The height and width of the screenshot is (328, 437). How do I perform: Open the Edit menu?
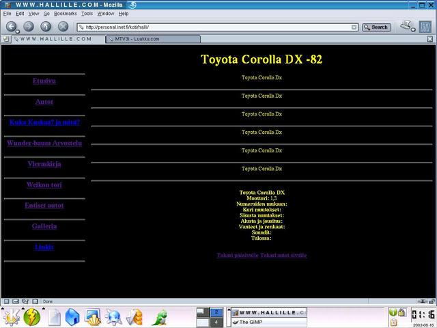pos(20,14)
